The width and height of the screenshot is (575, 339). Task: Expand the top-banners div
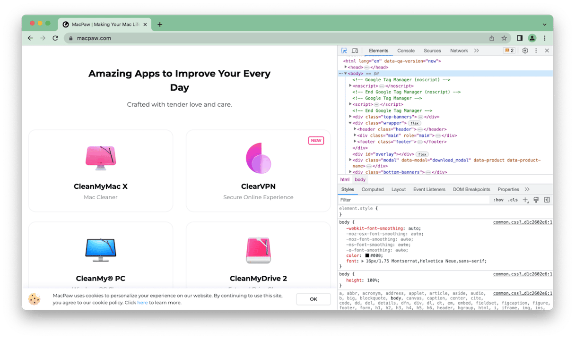(x=350, y=117)
